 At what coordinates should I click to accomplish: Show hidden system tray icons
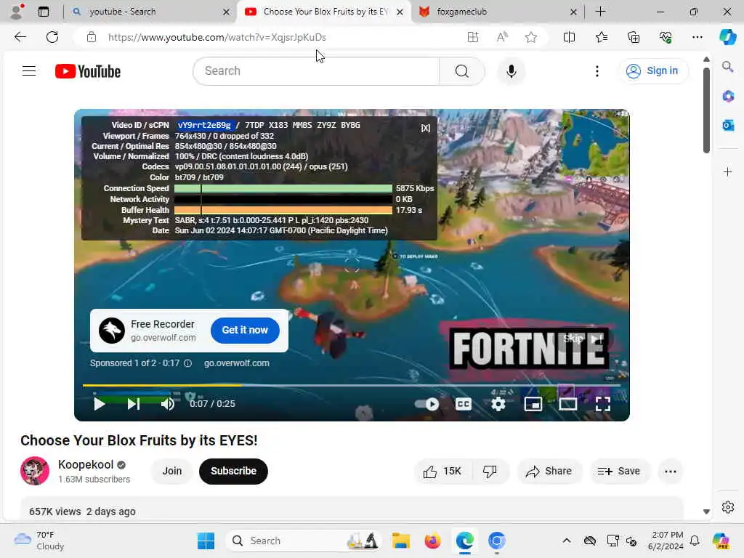pyautogui.click(x=567, y=541)
